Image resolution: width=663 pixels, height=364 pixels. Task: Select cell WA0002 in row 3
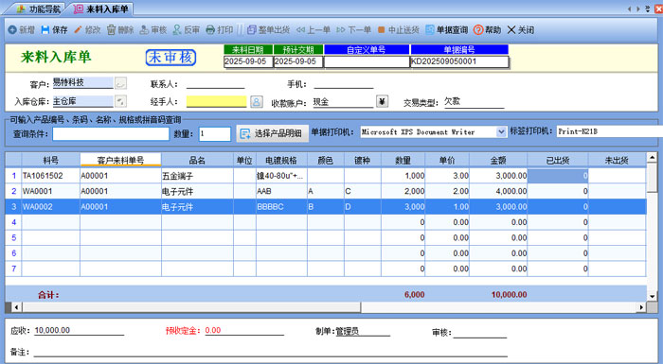click(x=51, y=207)
